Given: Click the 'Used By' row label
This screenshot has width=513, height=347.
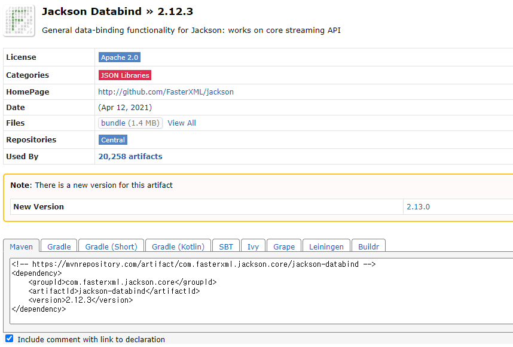Looking at the screenshot, I should coord(22,157).
